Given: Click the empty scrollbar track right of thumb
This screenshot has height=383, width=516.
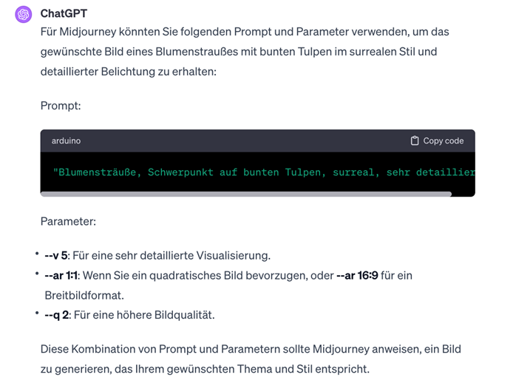Looking at the screenshot, I should click(x=462, y=194).
